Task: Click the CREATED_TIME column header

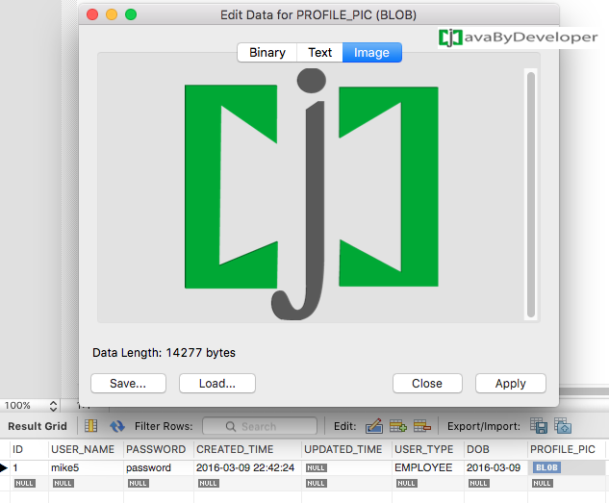Action: point(247,449)
